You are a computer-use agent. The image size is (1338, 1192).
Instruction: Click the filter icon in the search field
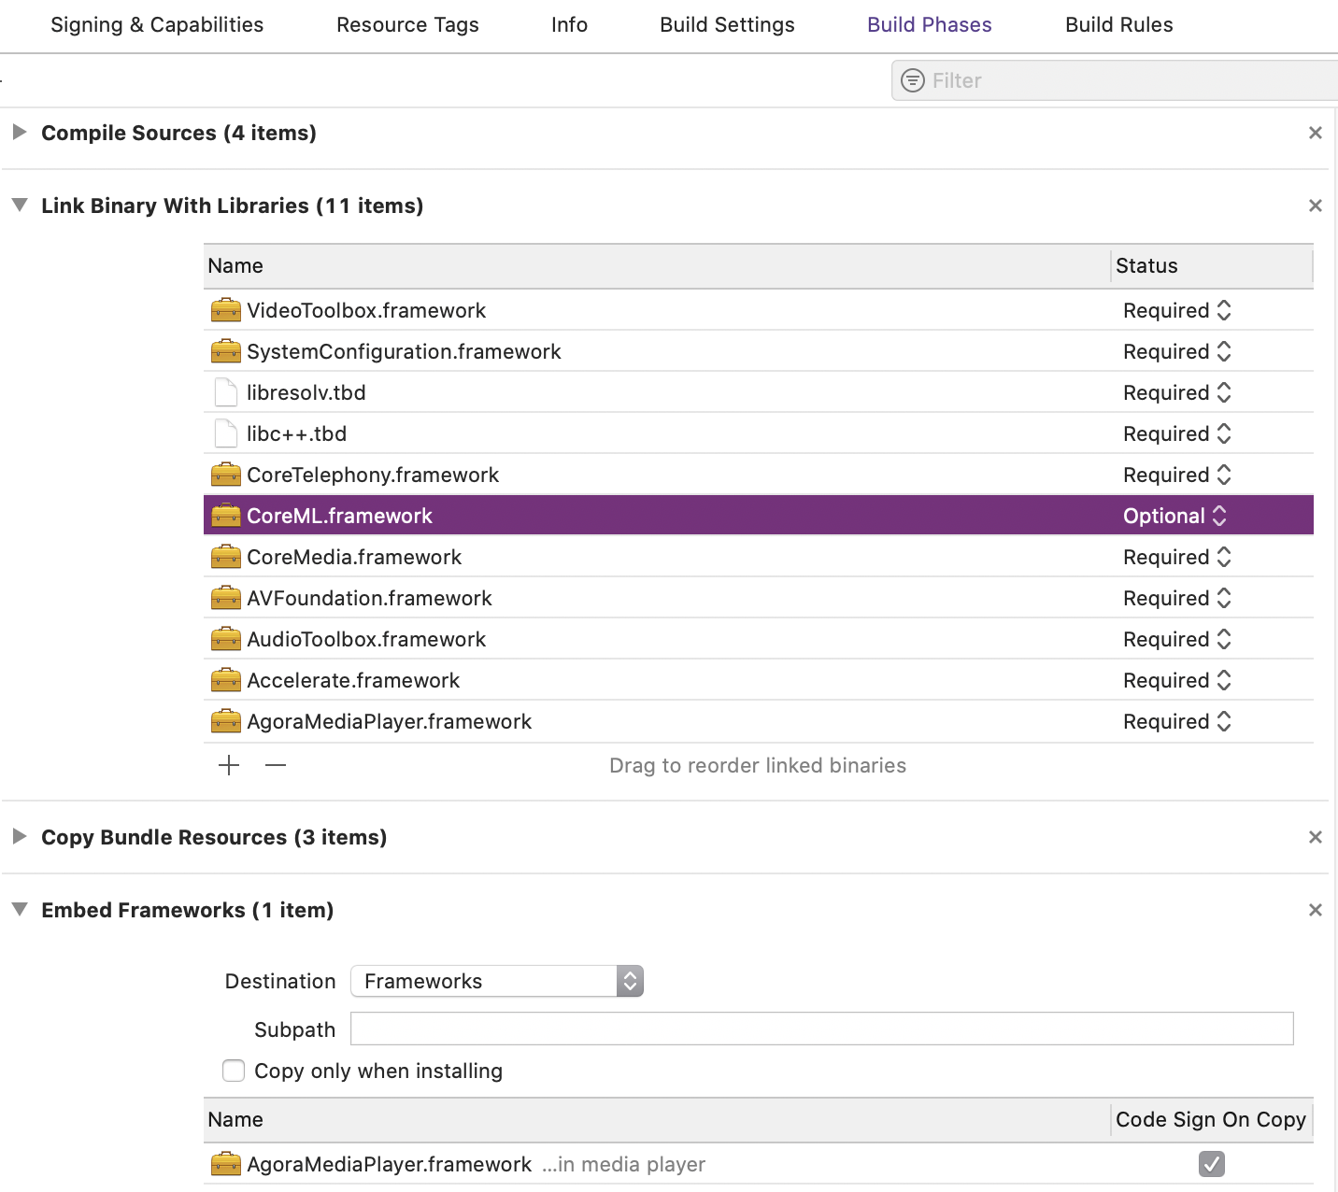913,81
